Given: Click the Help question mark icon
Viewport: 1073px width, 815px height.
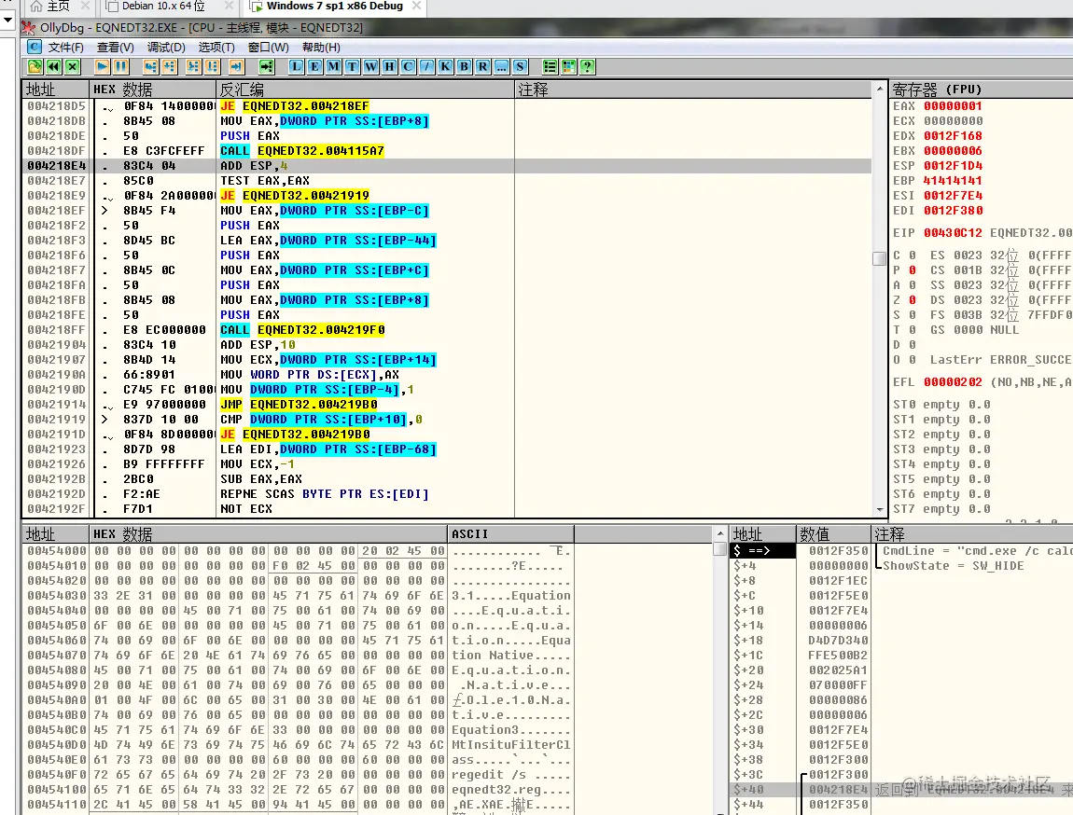Looking at the screenshot, I should click(x=587, y=66).
